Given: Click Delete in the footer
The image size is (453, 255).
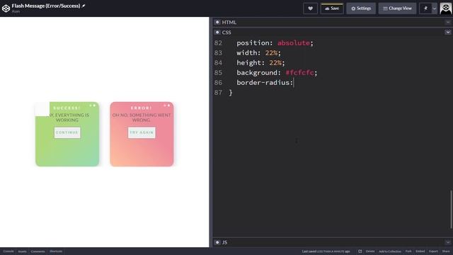Looking at the screenshot, I should click(369, 251).
